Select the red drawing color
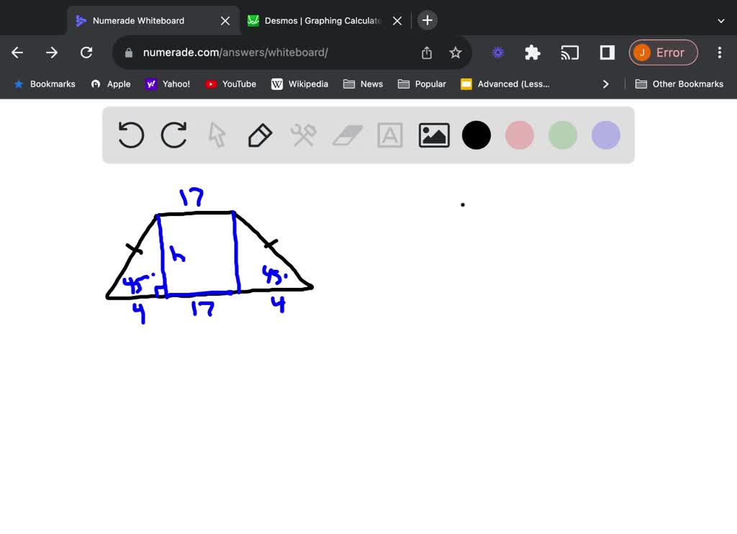The height and width of the screenshot is (534, 737). pos(519,135)
